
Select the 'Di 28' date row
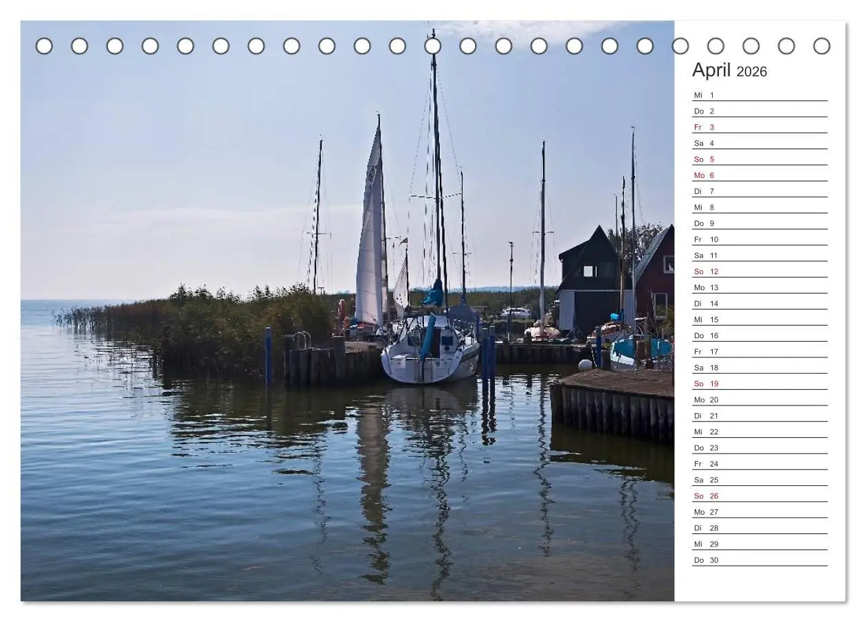coord(759,528)
